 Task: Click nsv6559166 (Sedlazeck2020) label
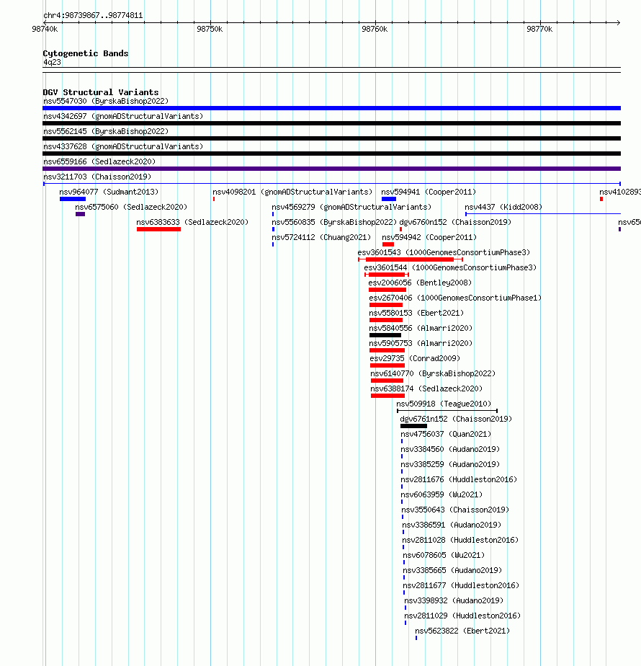pos(99,162)
